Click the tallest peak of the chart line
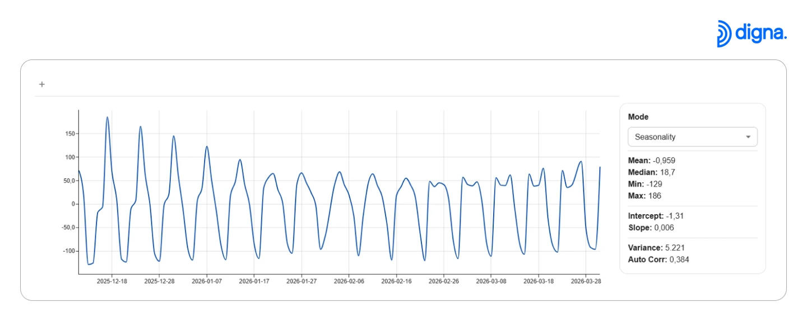Image resolution: width=807 pixels, height=321 pixels. pos(107,117)
